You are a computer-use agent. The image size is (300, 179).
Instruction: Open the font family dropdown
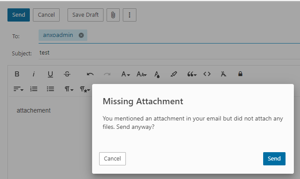[x=125, y=74]
